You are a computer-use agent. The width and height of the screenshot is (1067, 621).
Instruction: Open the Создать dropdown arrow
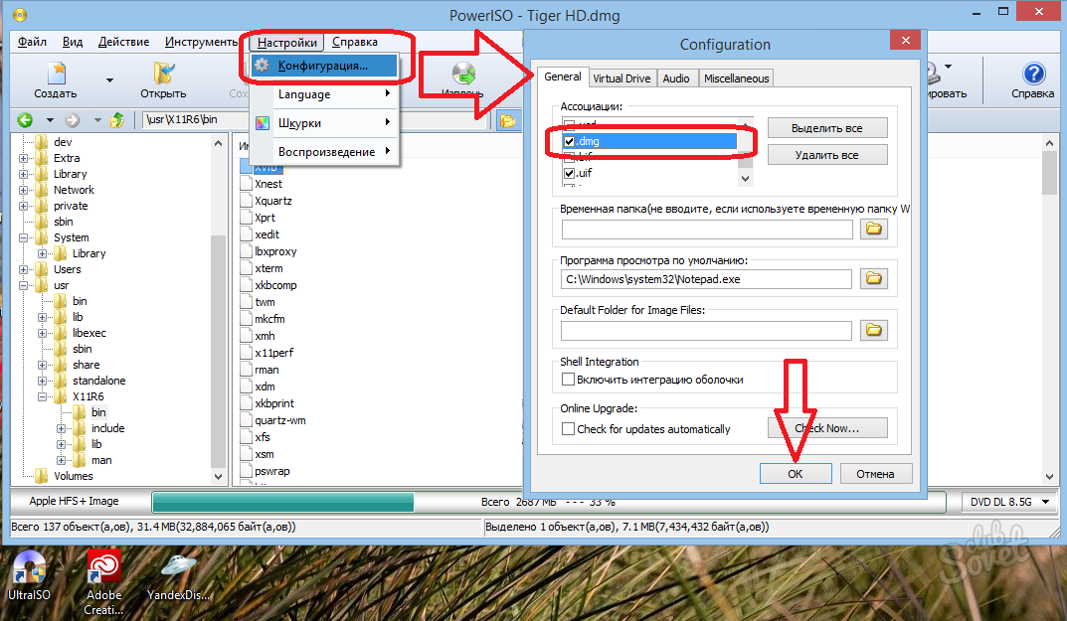pos(109,80)
